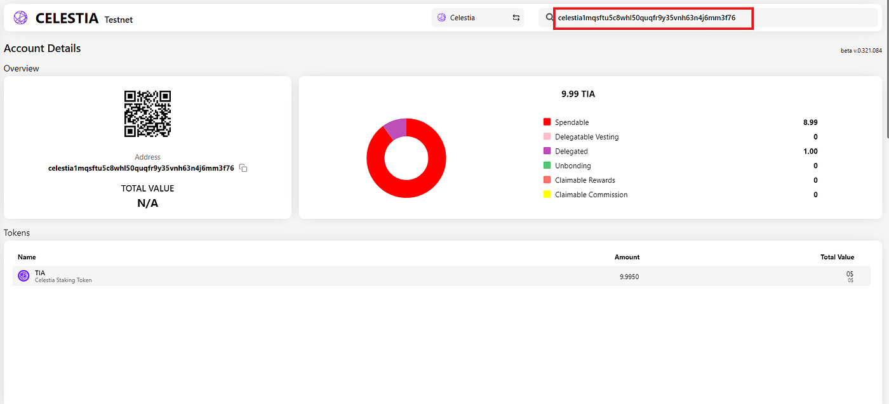Click the Overview section label
This screenshot has width=889, height=404.
pyautogui.click(x=22, y=68)
